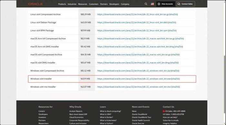The width and height of the screenshot is (226, 125).
Task: Open the Investors footer link
Action: click(x=42, y=117)
